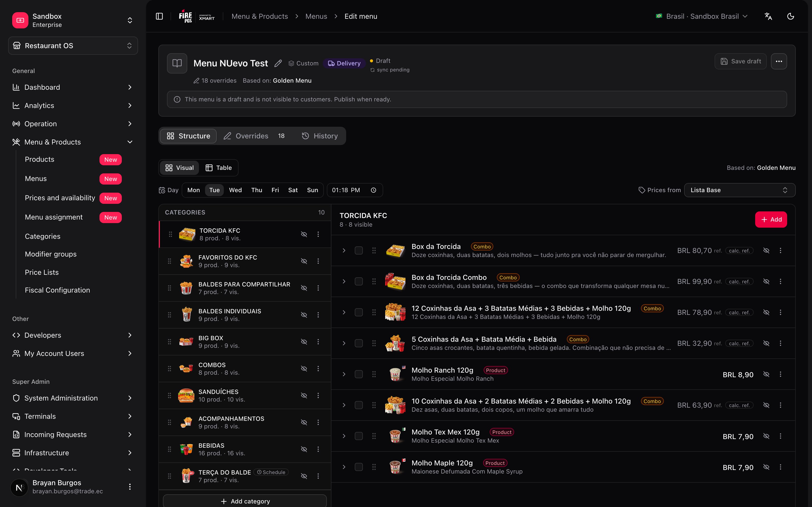Open user options beside Brayan Burgos
The height and width of the screenshot is (507, 812).
click(130, 486)
